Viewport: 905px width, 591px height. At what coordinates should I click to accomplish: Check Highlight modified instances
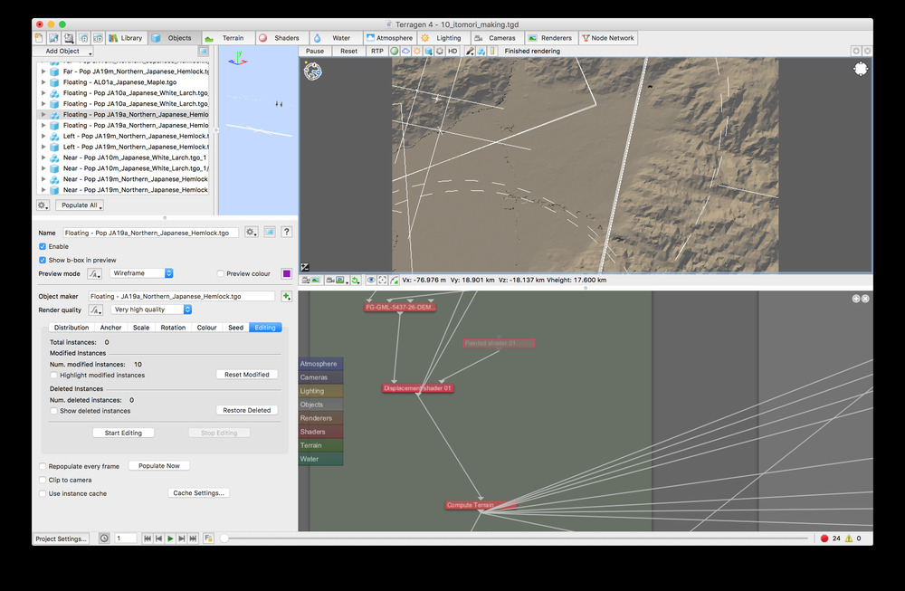tap(53, 376)
